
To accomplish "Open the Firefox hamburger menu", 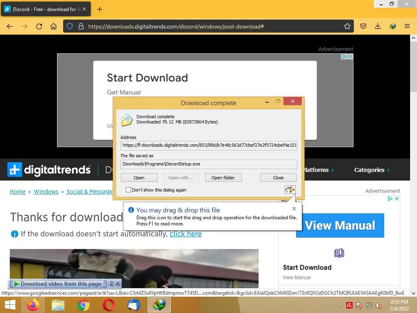I will click(407, 26).
